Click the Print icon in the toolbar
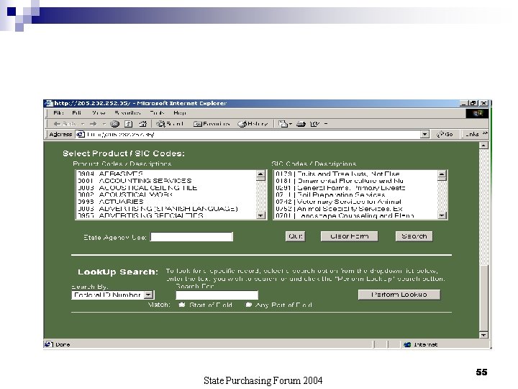The image size is (518, 389). click(301, 124)
